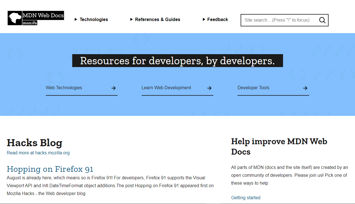Click the MDN Web Docs logo
Image resolution: width=355 pixels, height=204 pixels.
(36, 18)
